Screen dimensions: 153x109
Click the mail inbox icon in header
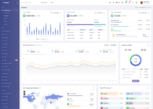(x=126, y=2)
